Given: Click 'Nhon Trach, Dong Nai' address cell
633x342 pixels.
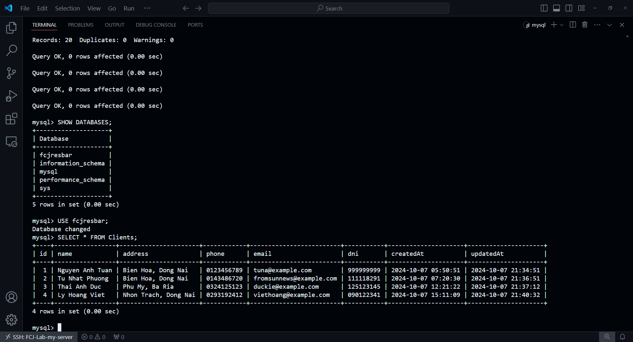Looking at the screenshot, I should [x=159, y=295].
